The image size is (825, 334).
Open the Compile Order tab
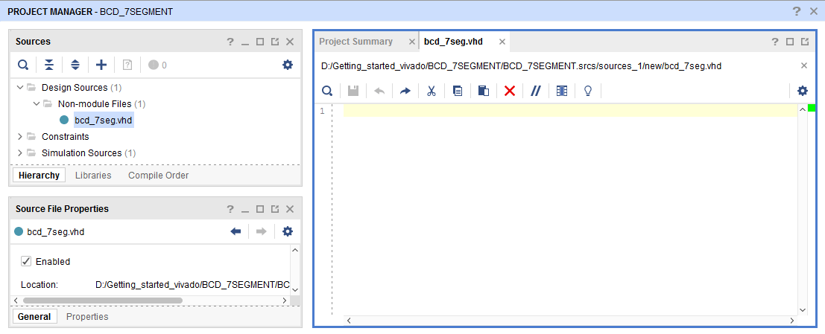(x=158, y=176)
